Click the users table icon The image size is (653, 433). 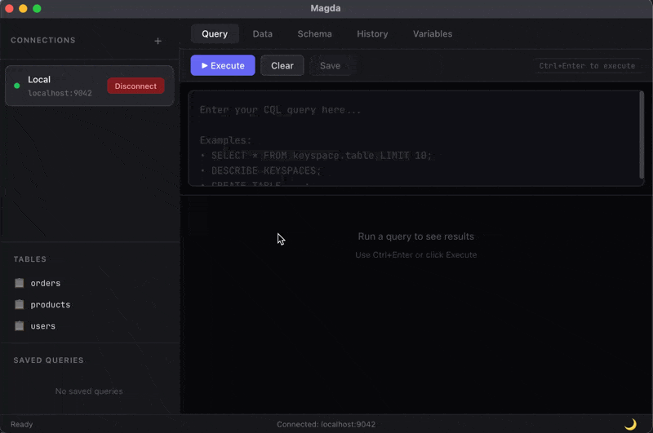[19, 325]
